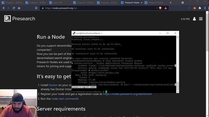Open the extensions puzzle icon
Viewport: 209px width, 117px height.
[200, 8]
